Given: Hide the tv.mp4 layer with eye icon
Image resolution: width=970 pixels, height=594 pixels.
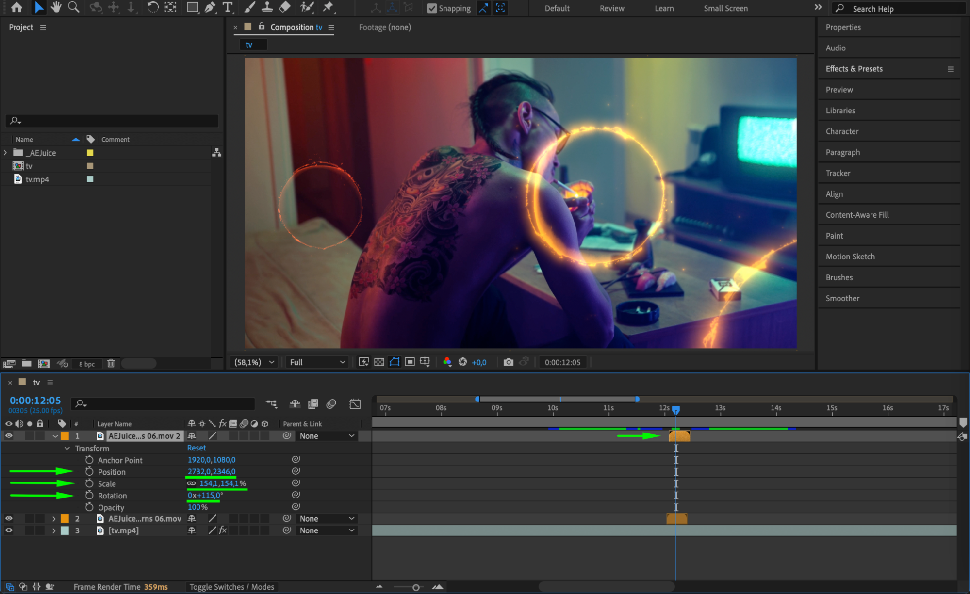Looking at the screenshot, I should pos(9,530).
